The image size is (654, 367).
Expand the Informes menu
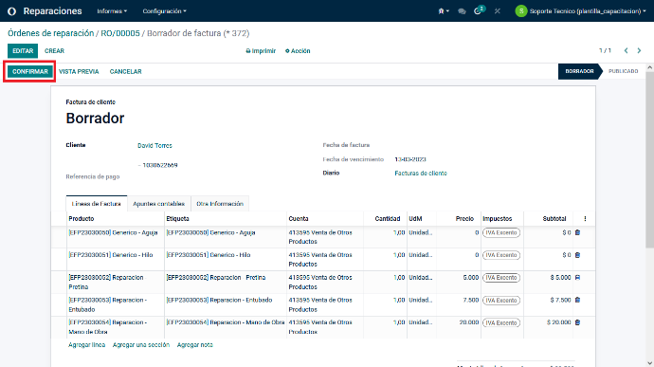point(112,11)
